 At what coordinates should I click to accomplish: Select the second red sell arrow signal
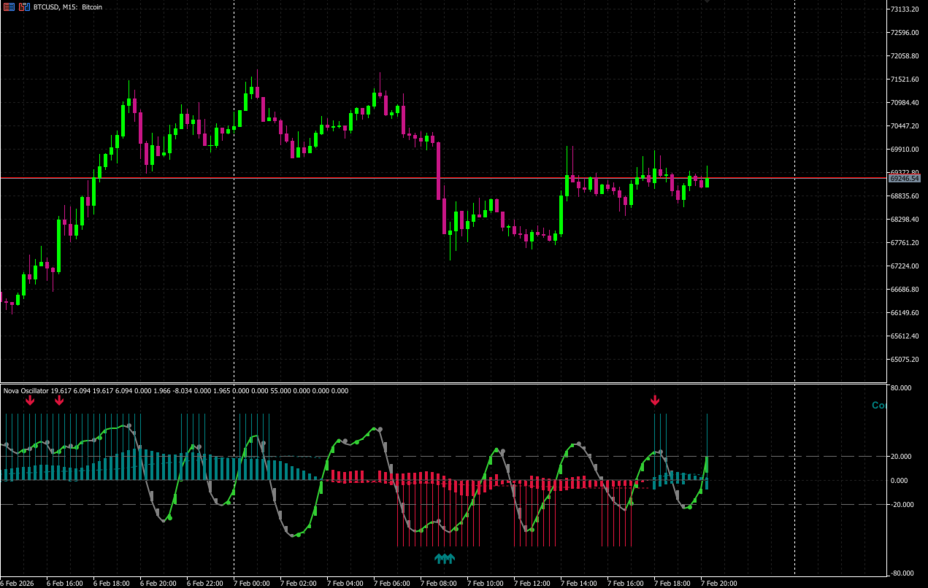(x=59, y=400)
